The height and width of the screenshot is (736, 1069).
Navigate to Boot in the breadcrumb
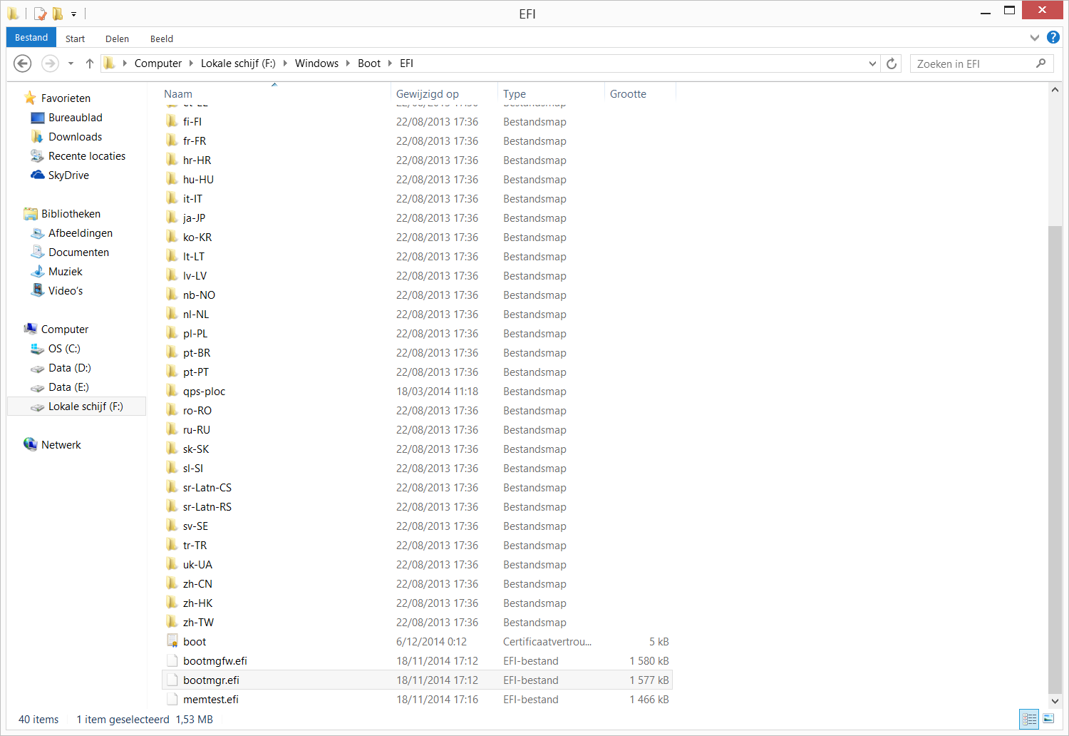point(369,63)
